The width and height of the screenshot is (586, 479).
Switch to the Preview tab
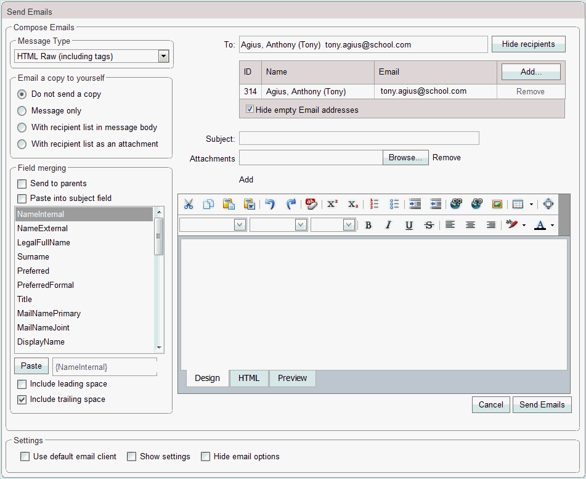(292, 378)
